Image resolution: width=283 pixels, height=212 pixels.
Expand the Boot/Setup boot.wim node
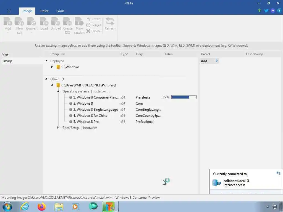pyautogui.click(x=58, y=128)
